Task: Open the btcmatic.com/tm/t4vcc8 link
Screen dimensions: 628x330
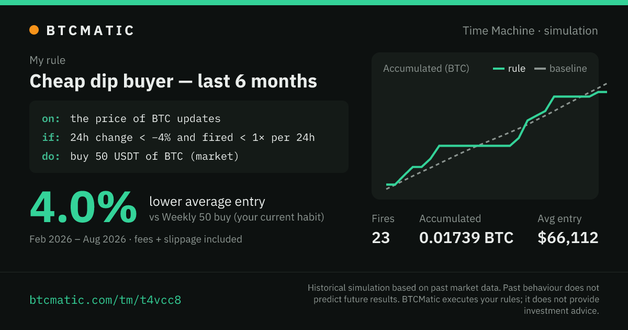Action: click(x=106, y=300)
